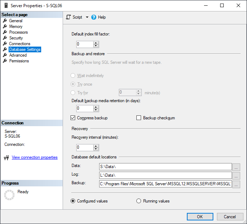Viewport: 247px width, 224px height.
Task: Browse for the Data default location
Action: coord(236,167)
